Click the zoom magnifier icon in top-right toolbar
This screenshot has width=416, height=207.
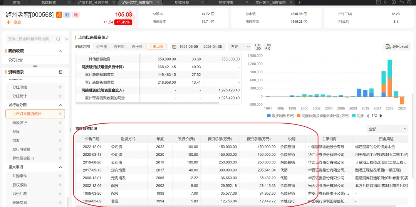pos(394,2)
